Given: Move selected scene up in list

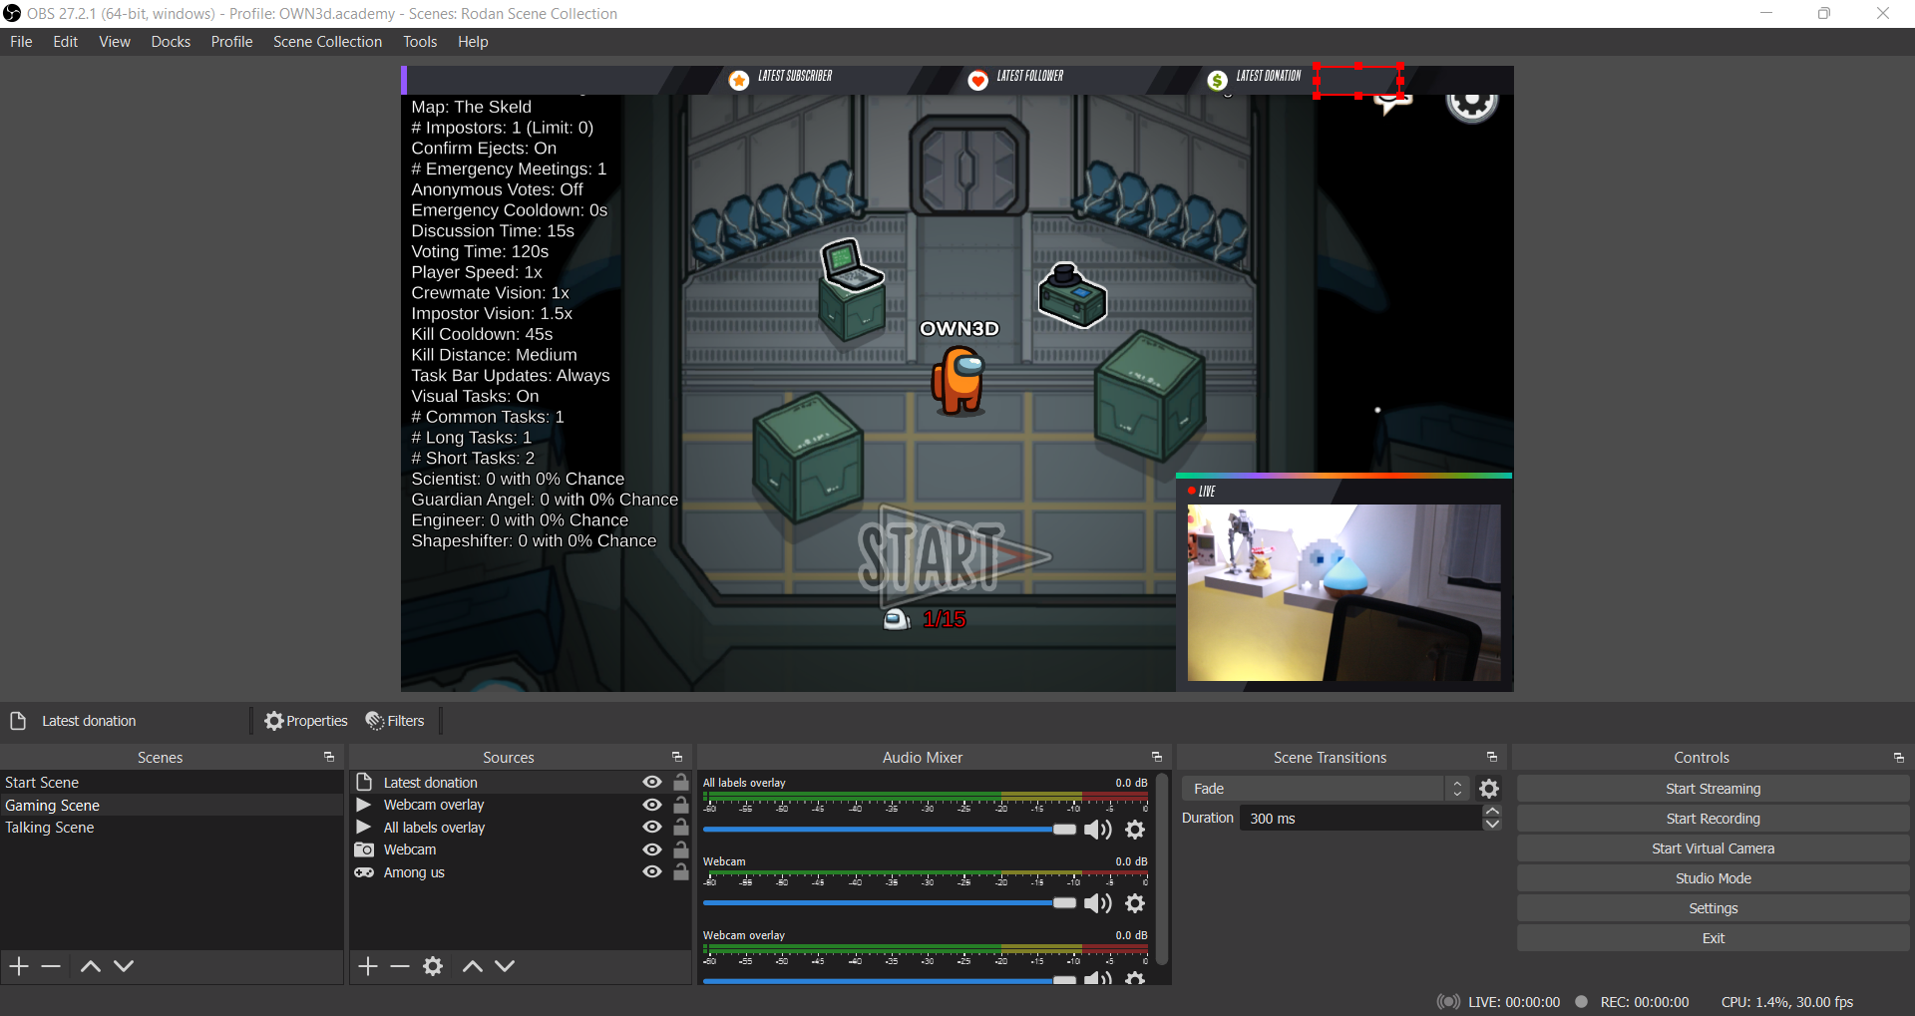Looking at the screenshot, I should [90, 966].
